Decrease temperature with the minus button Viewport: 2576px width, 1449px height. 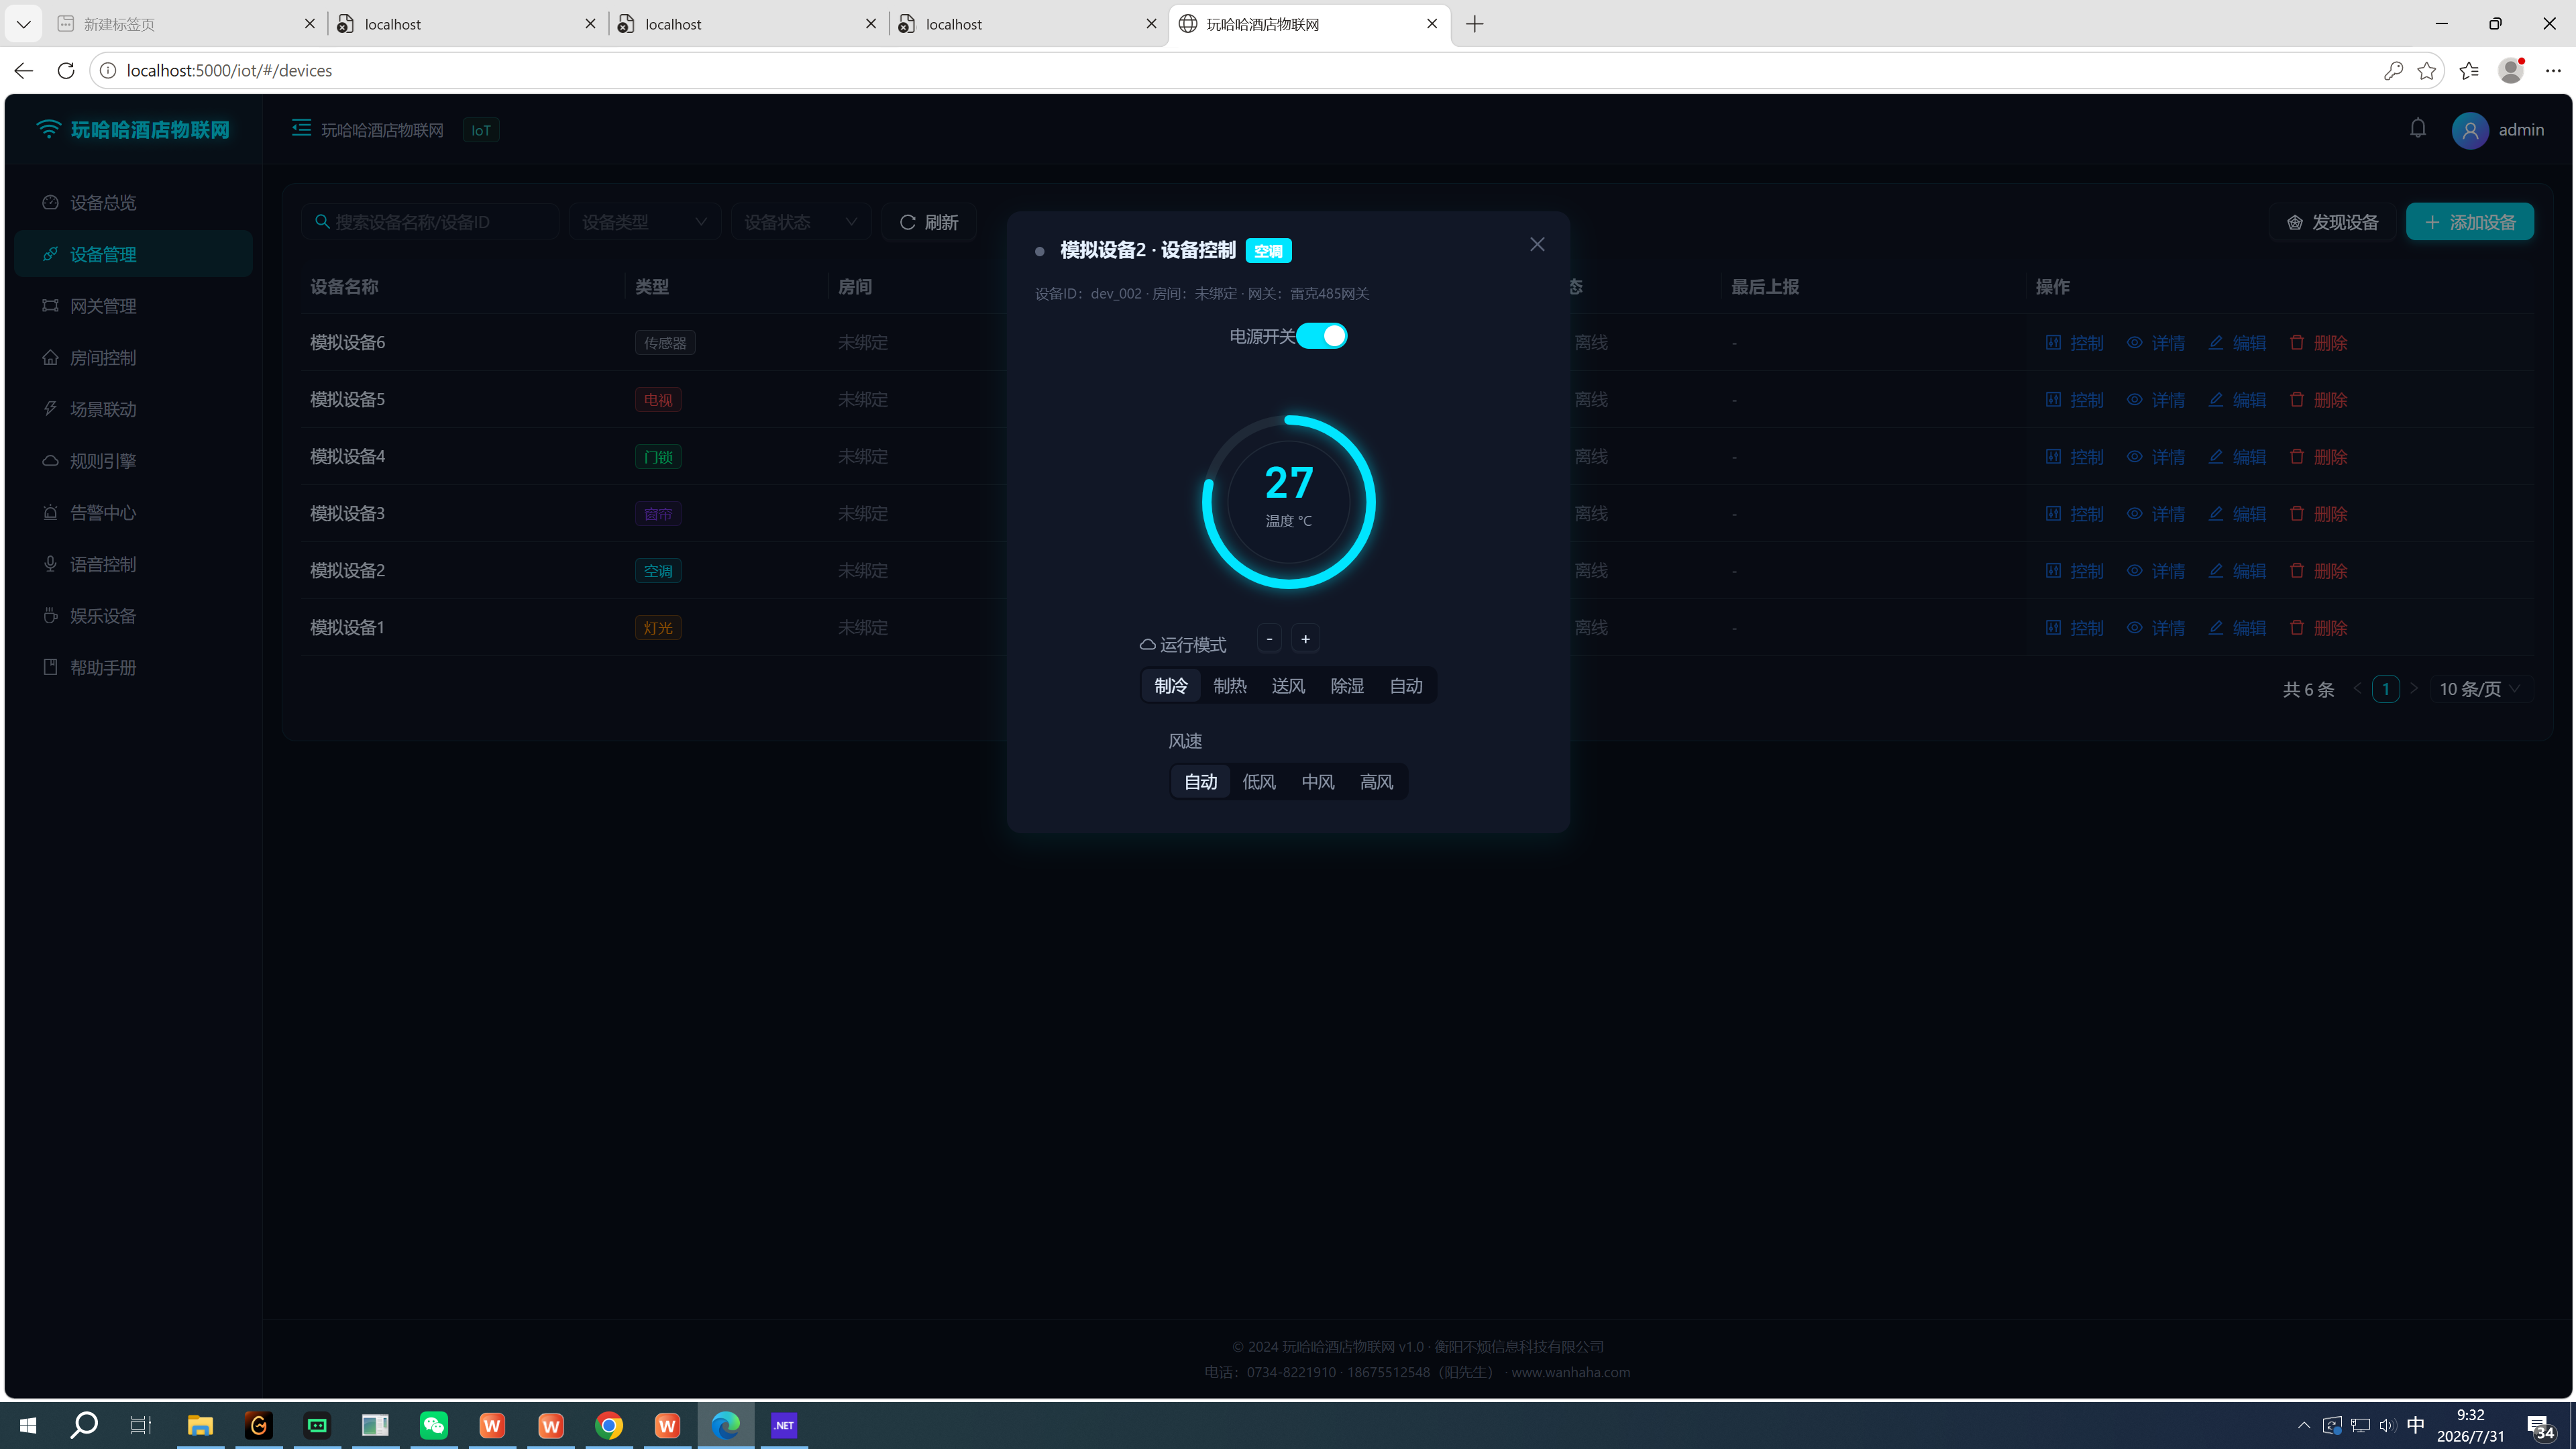[x=1269, y=639]
